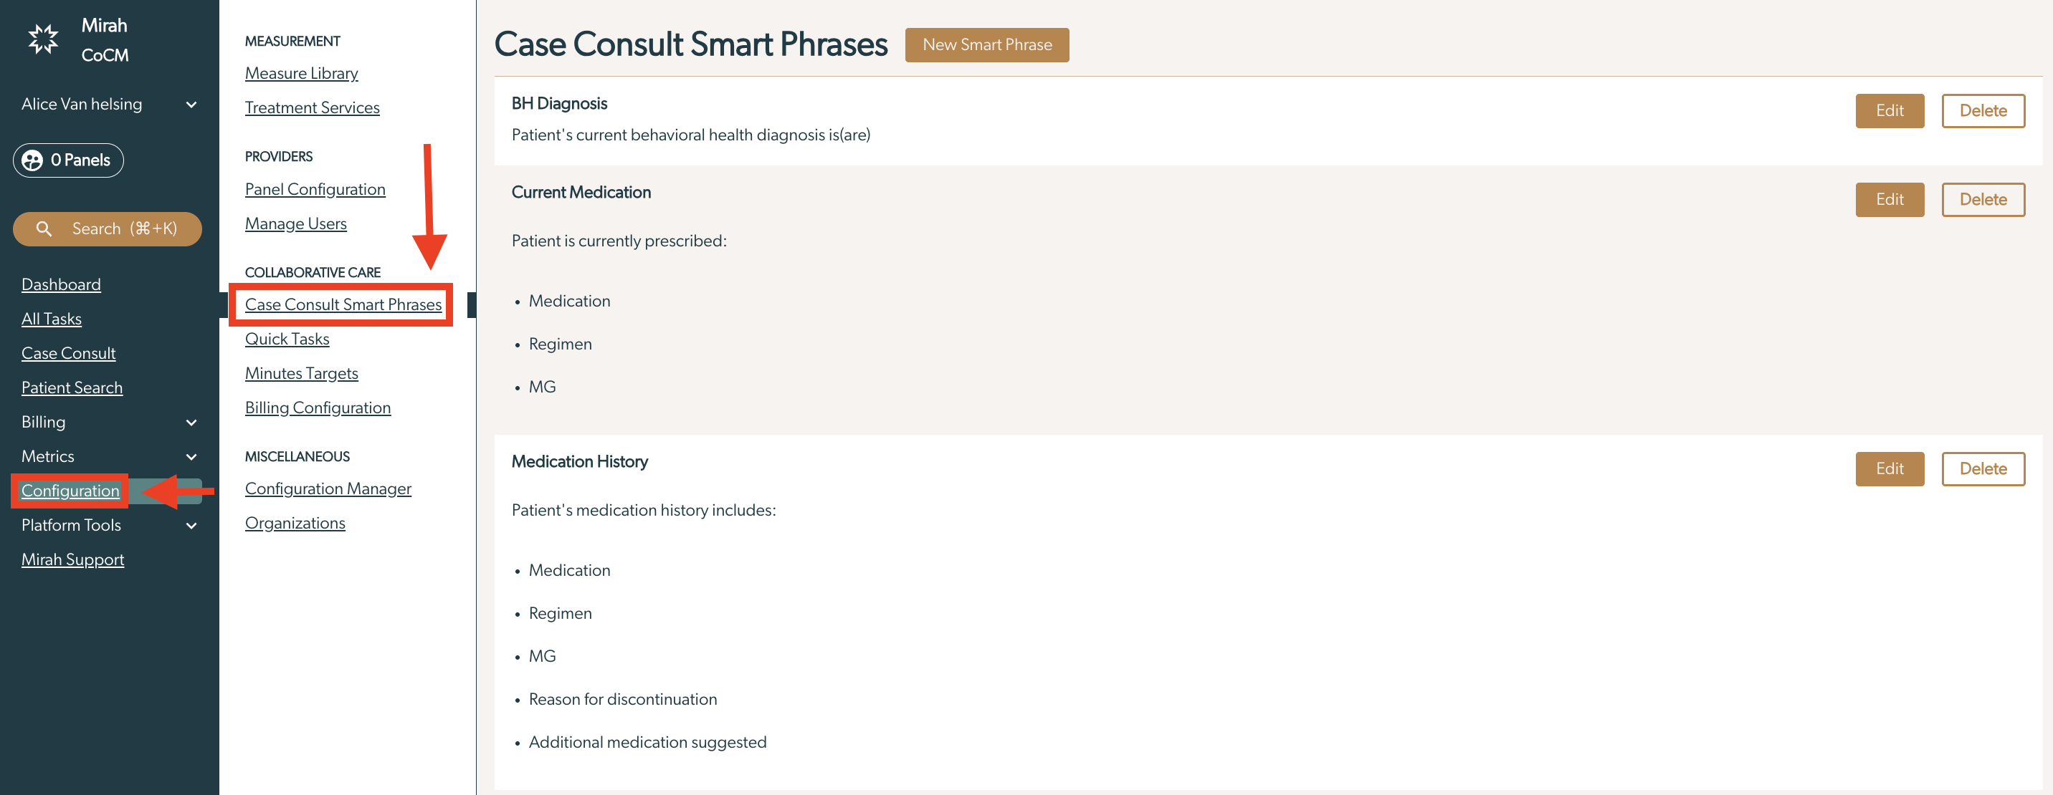Click the Mirah star logo icon
Image resolution: width=2053 pixels, height=795 pixels.
pos(43,39)
